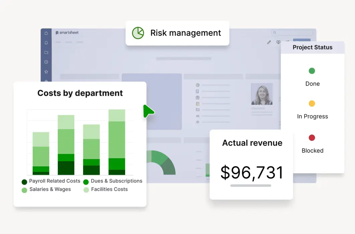This screenshot has height=234, width=355.
Task: Click the Actual revenue title
Action: click(x=252, y=143)
